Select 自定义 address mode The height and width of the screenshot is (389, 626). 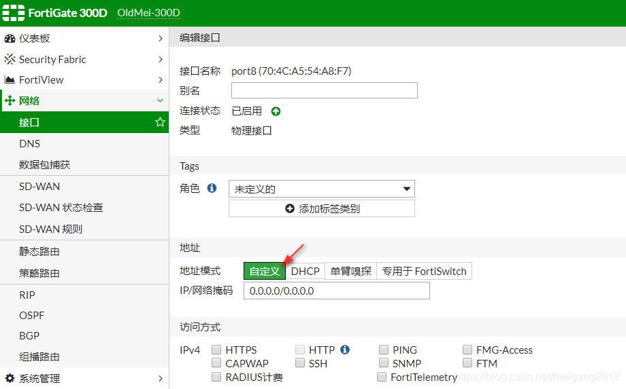point(264,271)
